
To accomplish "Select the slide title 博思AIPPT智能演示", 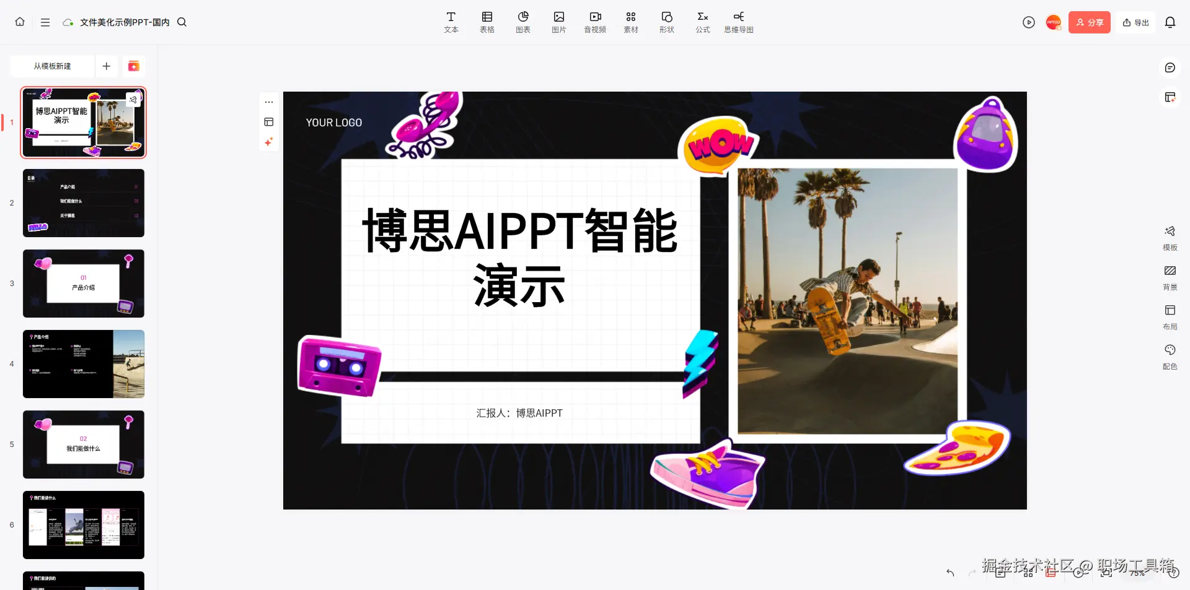I will pyautogui.click(x=519, y=258).
